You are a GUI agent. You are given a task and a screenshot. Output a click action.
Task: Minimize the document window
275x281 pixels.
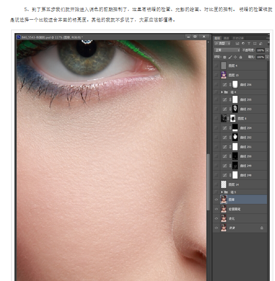point(188,37)
